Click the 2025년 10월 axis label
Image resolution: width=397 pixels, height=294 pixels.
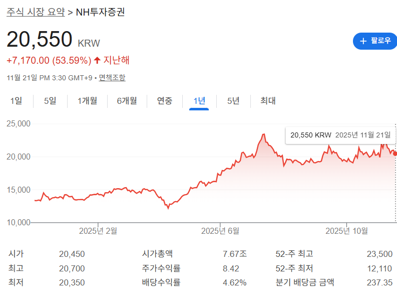(346, 231)
